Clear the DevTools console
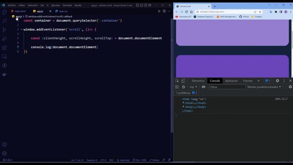The image size is (293, 165). point(184,87)
